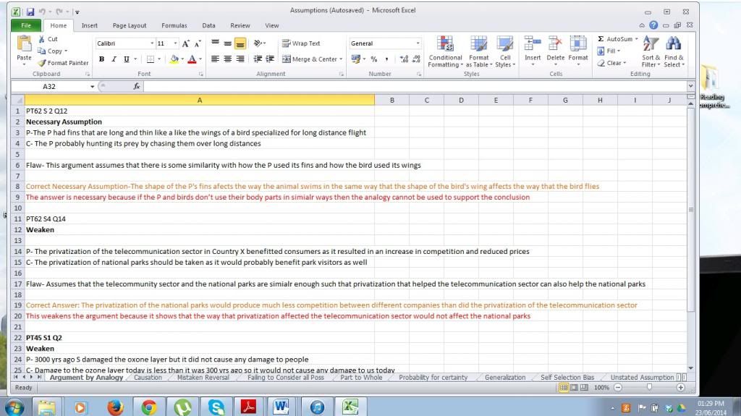Click the formula bar input area
The height and width of the screenshot is (416, 741).
coord(415,86)
